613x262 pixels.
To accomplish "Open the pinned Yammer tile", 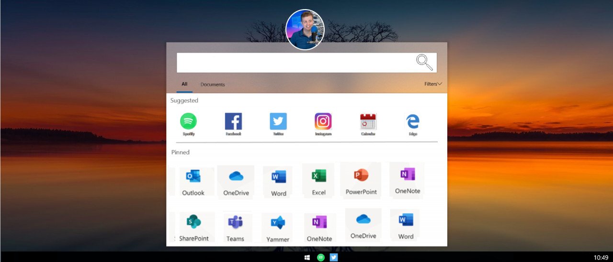I will tap(278, 229).
